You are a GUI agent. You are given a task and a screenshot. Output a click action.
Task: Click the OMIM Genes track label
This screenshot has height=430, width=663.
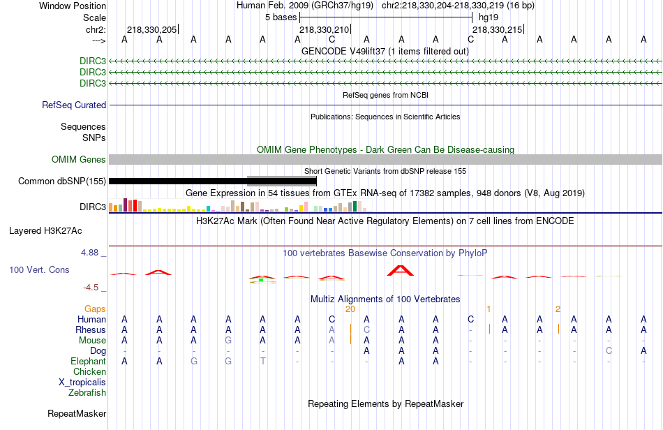(79, 159)
